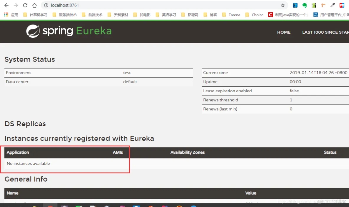Click the Renews threshold value 1
This screenshot has height=207, width=349.
coord(291,100)
